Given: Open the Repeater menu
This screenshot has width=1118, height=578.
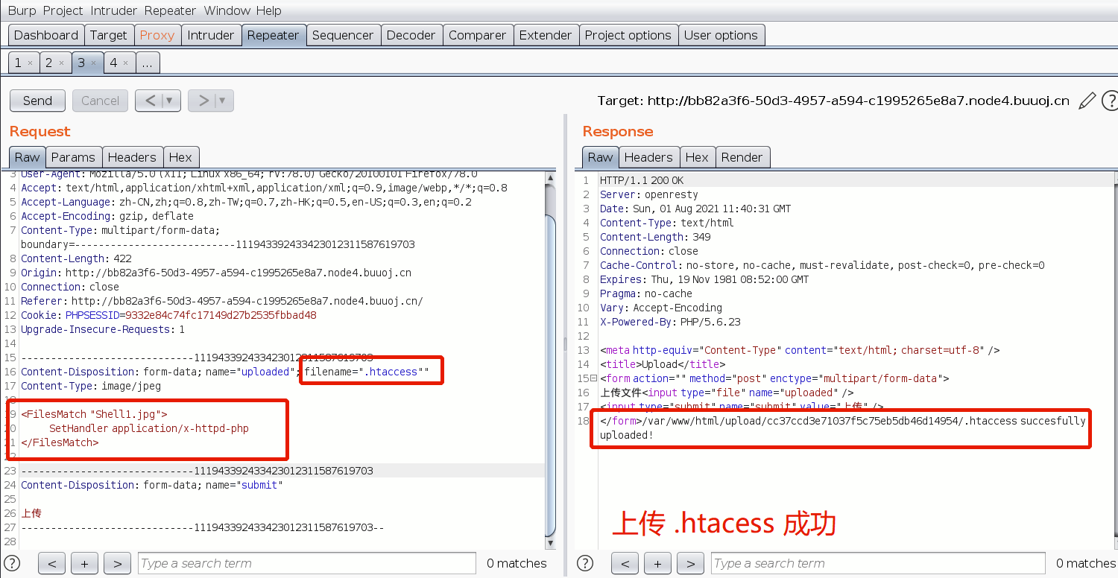Looking at the screenshot, I should click(x=171, y=10).
